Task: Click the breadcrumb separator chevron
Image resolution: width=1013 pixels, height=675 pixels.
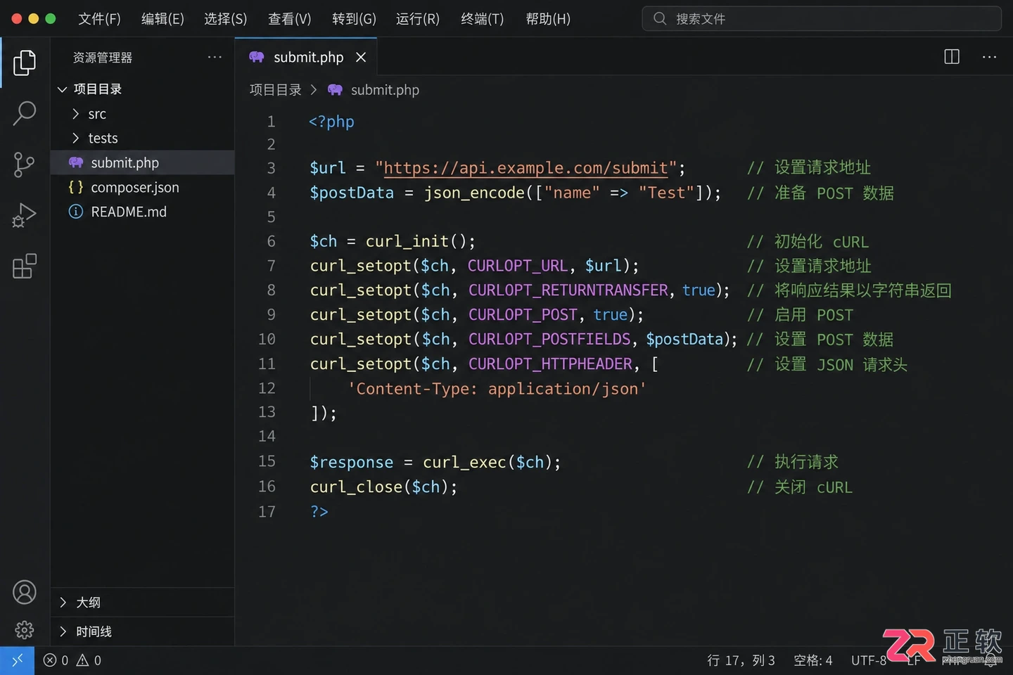Action: (314, 90)
